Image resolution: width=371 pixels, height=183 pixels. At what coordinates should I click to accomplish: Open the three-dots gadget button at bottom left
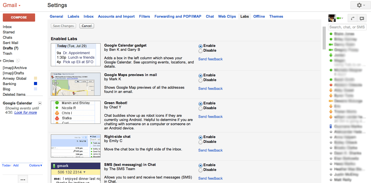[23, 179]
